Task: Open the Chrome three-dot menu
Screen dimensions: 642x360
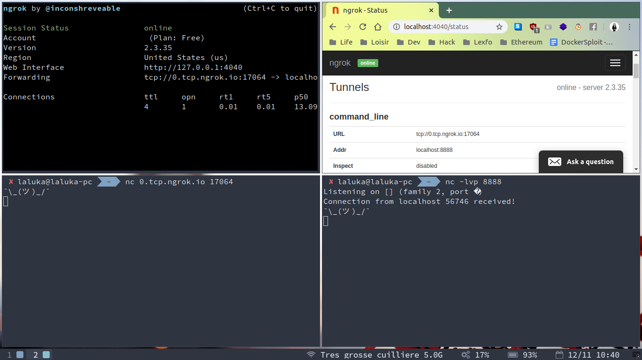Action: tap(629, 27)
